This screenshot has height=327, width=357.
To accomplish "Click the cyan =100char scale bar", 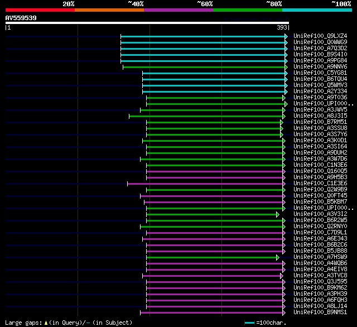I will point(249,323).
